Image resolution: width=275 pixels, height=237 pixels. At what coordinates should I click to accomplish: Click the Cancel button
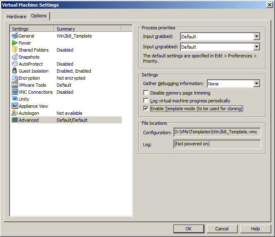coord(222,229)
